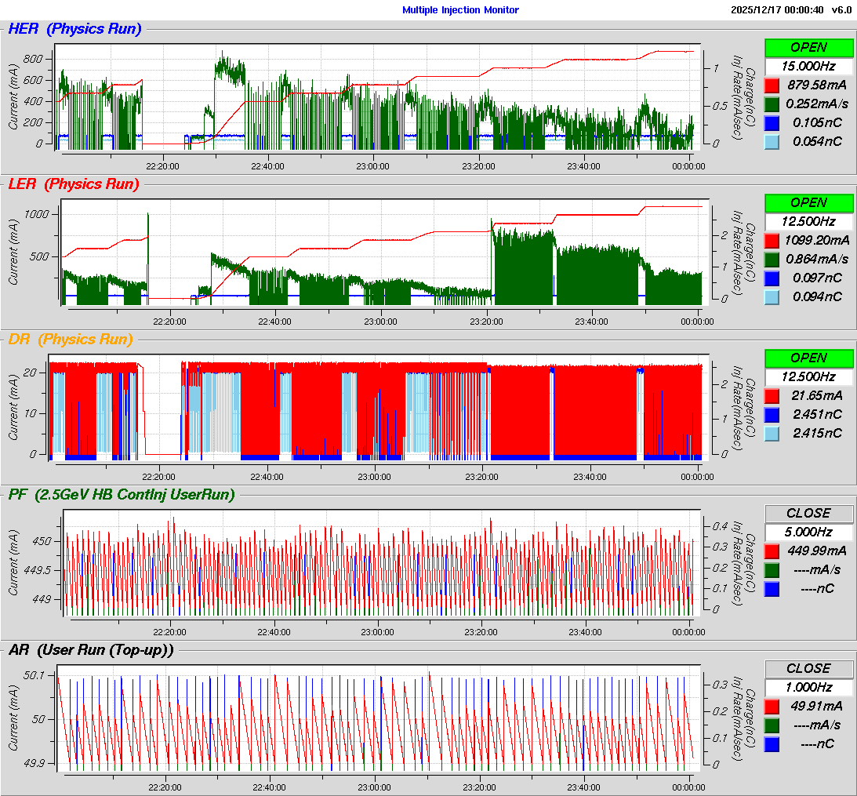Click the timestamp 2025/12/17 00:00:40
This screenshot has width=857, height=796.
click(777, 10)
